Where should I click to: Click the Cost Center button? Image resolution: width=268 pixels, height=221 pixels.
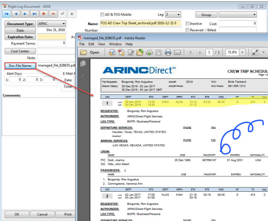pos(20,51)
